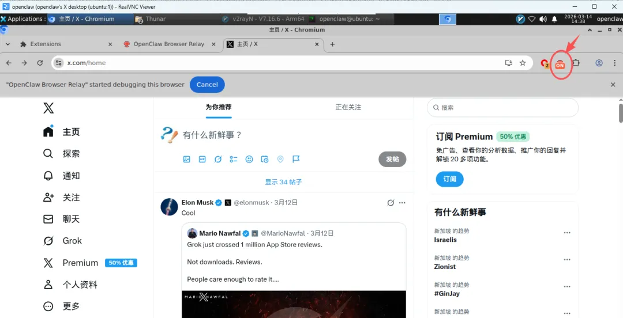Open Elon Musk's profile name link
The image size is (623, 318).
197,202
